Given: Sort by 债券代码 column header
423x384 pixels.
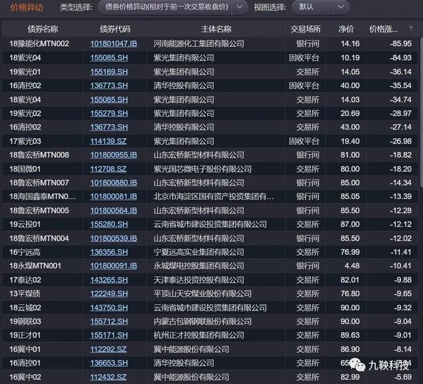Looking at the screenshot, I should (x=115, y=29).
